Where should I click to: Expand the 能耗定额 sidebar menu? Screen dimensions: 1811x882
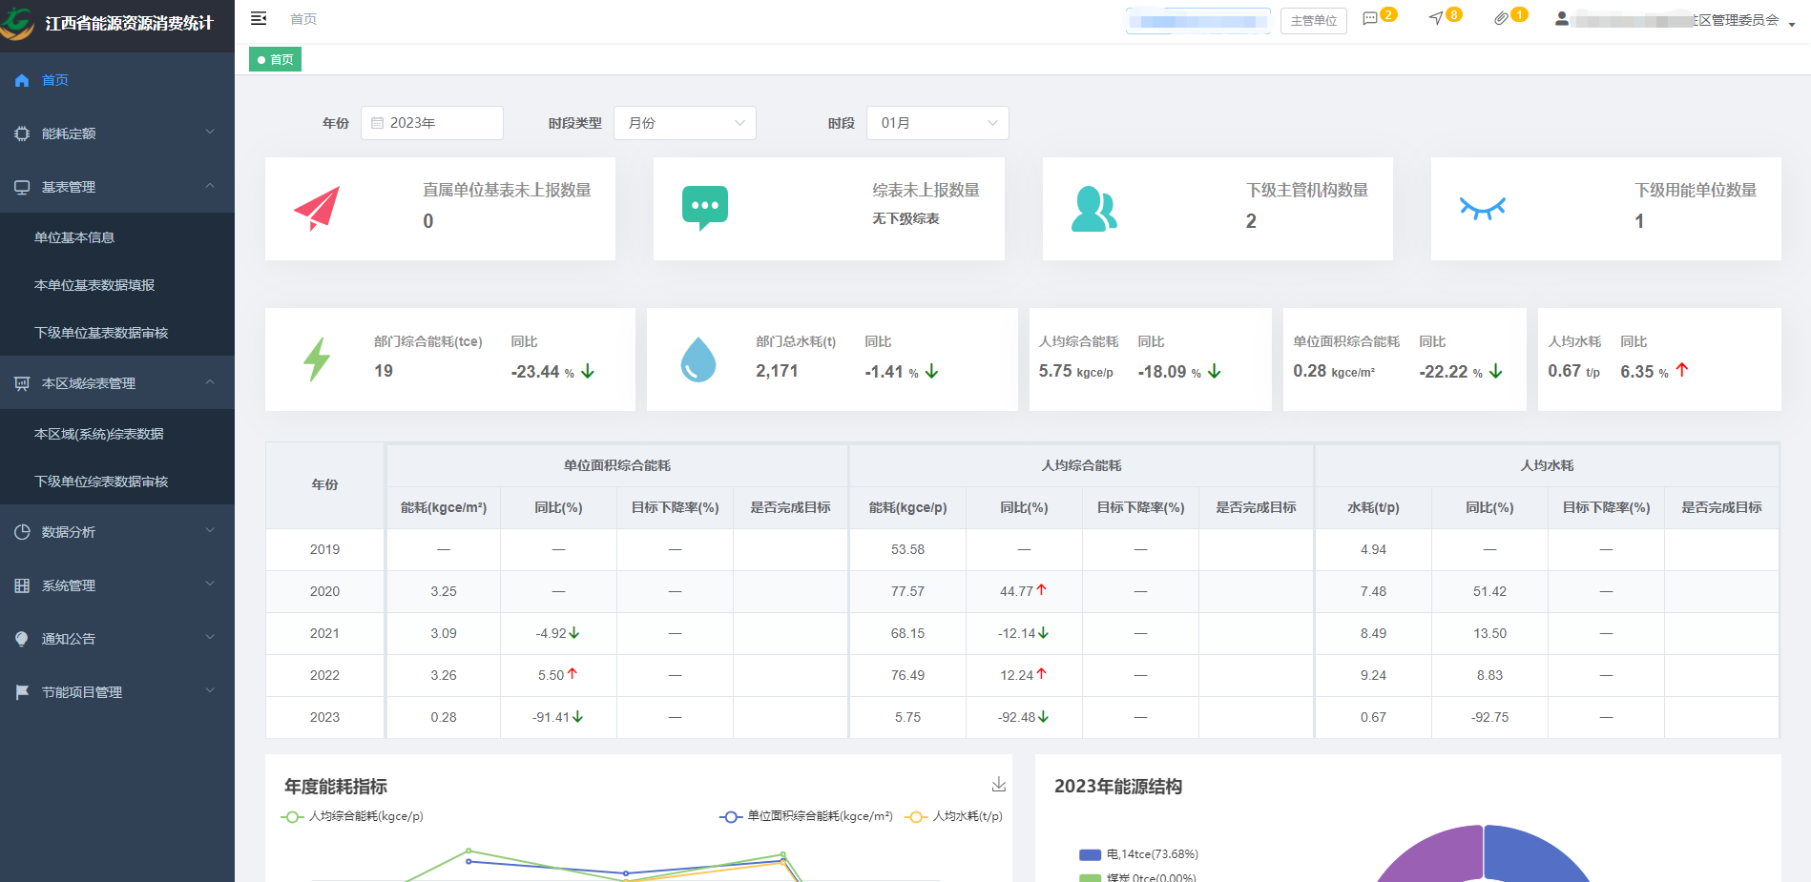pyautogui.click(x=117, y=133)
